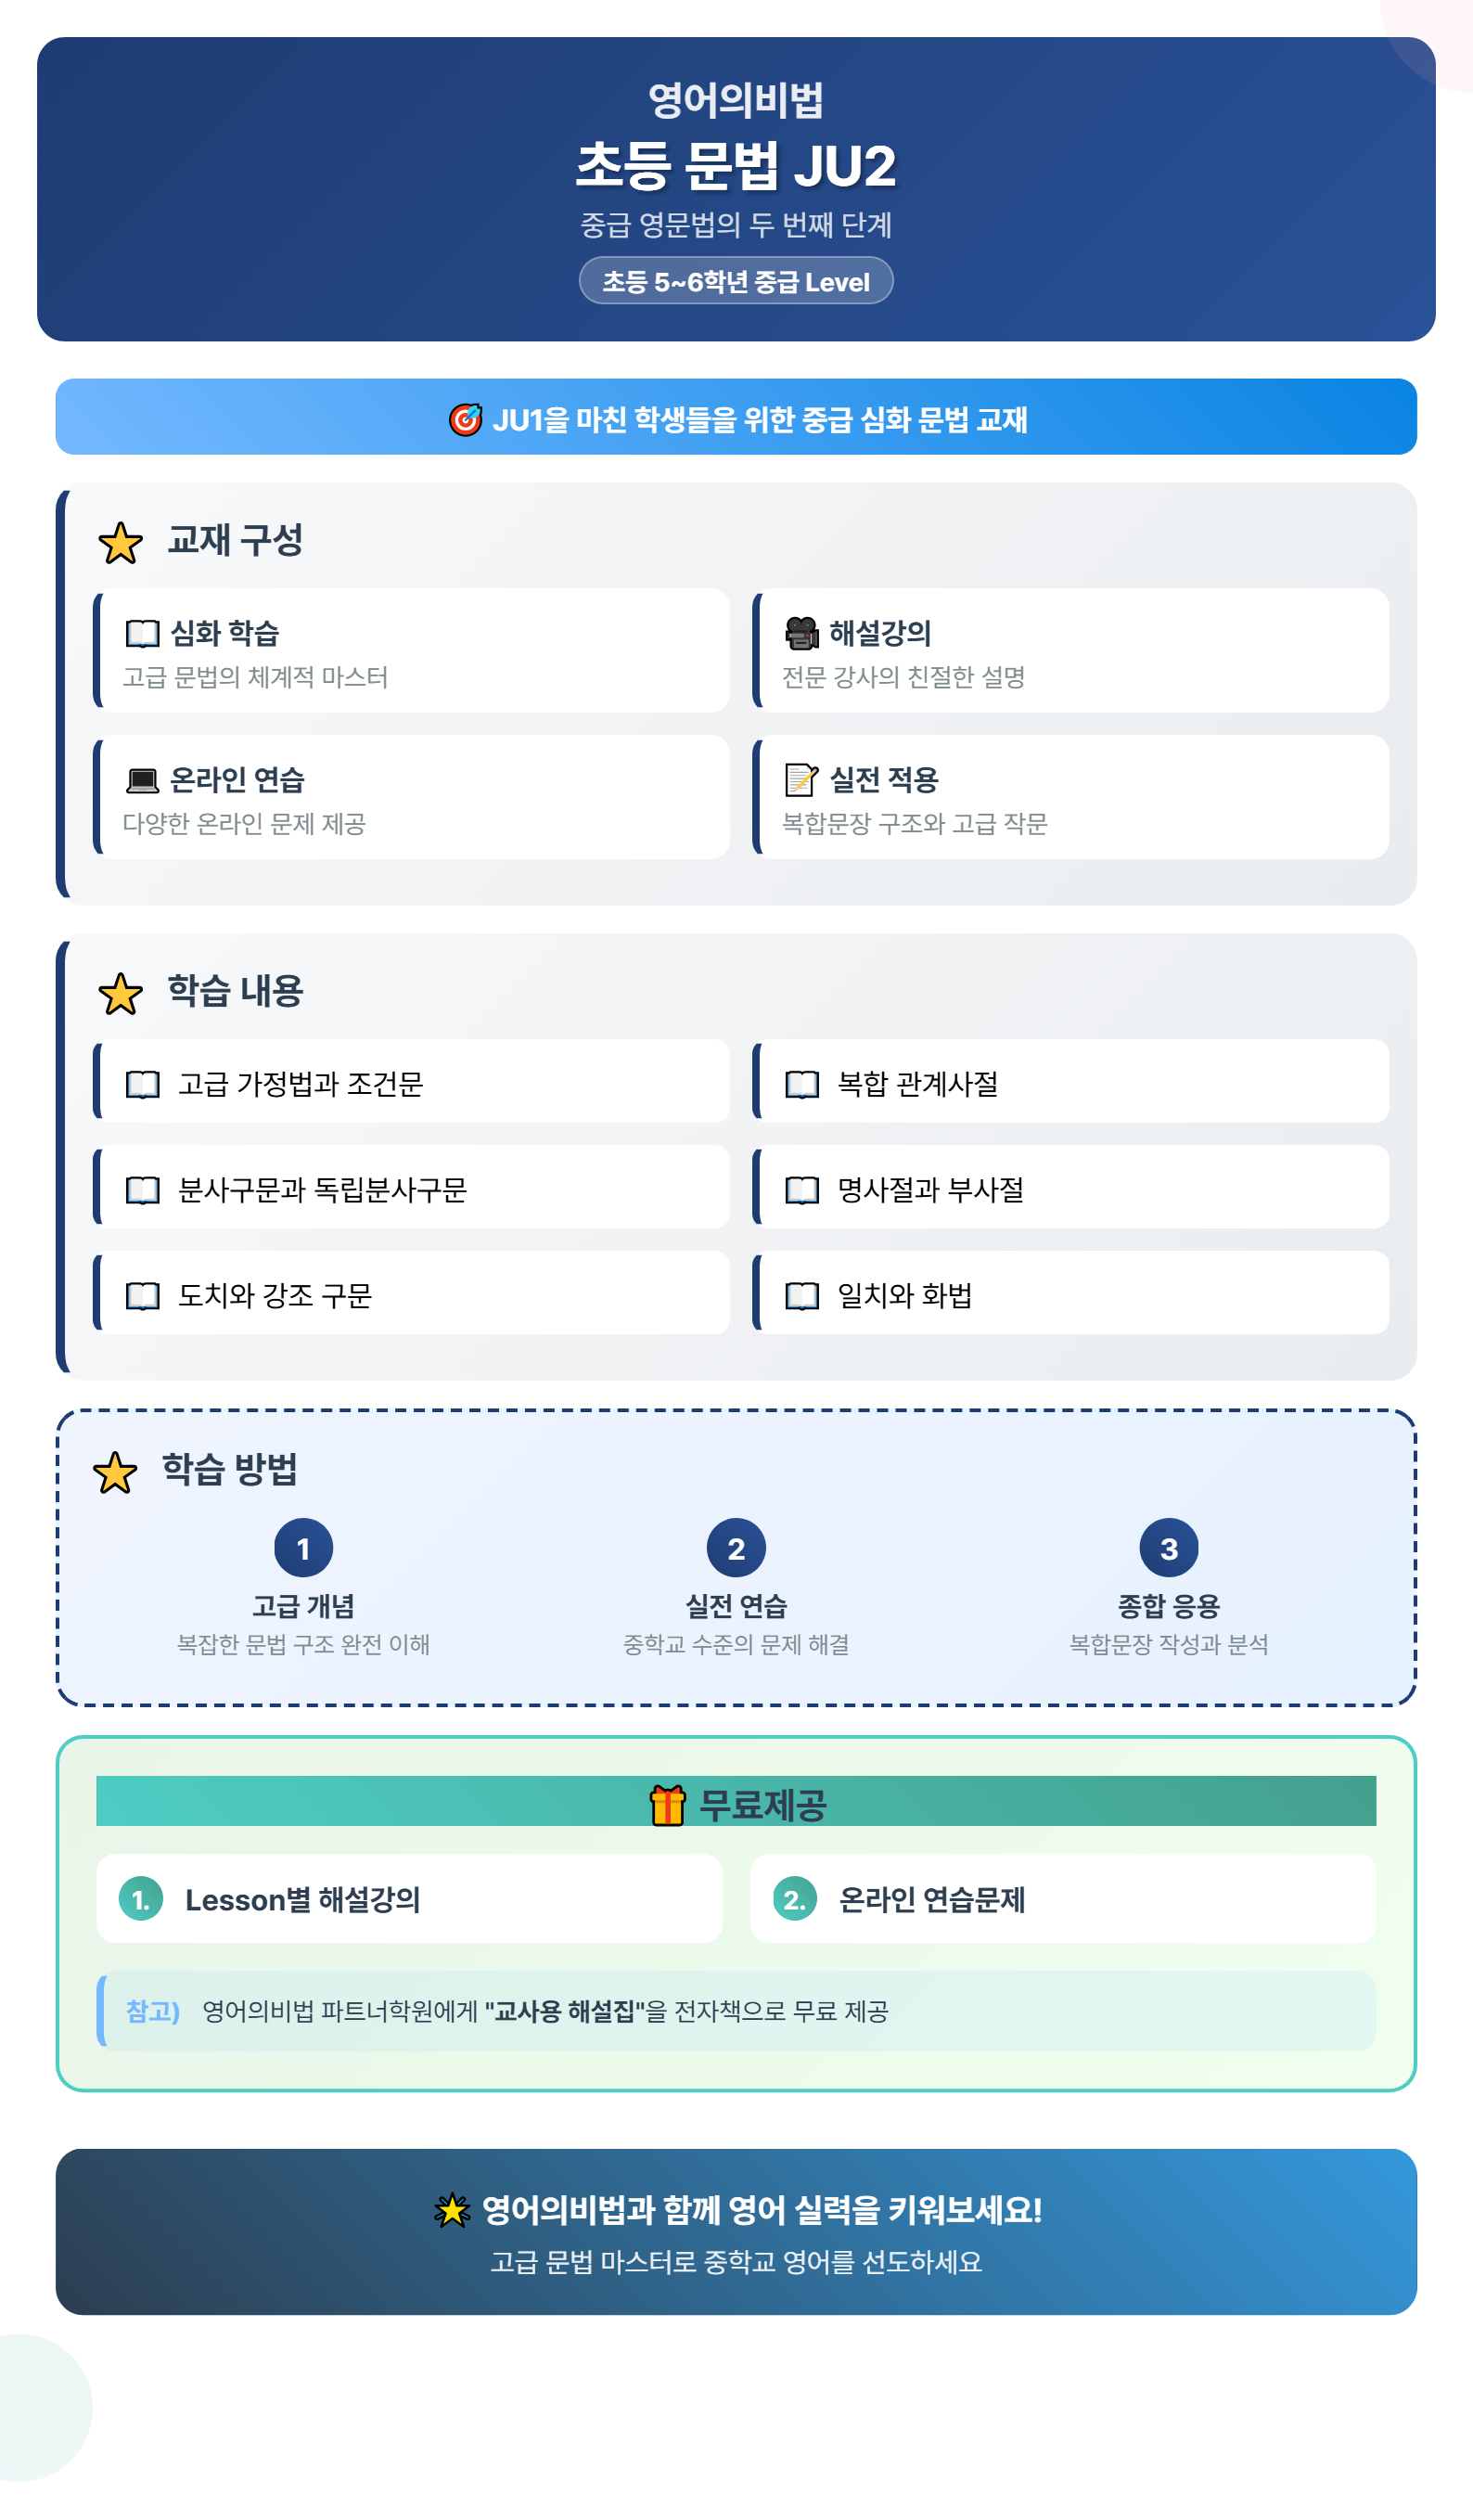The height and width of the screenshot is (2520, 1473).
Task: Select the 고급 가정법과 조건문 topic card
Action: (411, 1081)
